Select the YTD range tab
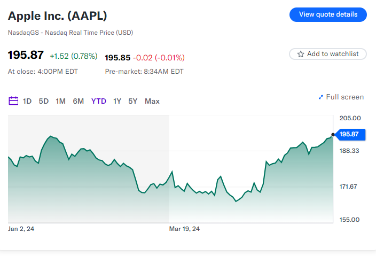This screenshot has width=376, height=263. click(99, 101)
